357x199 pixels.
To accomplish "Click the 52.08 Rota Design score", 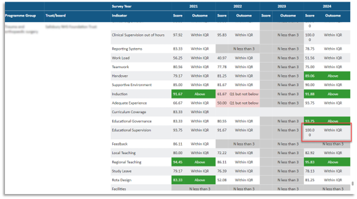I will click(222, 180).
